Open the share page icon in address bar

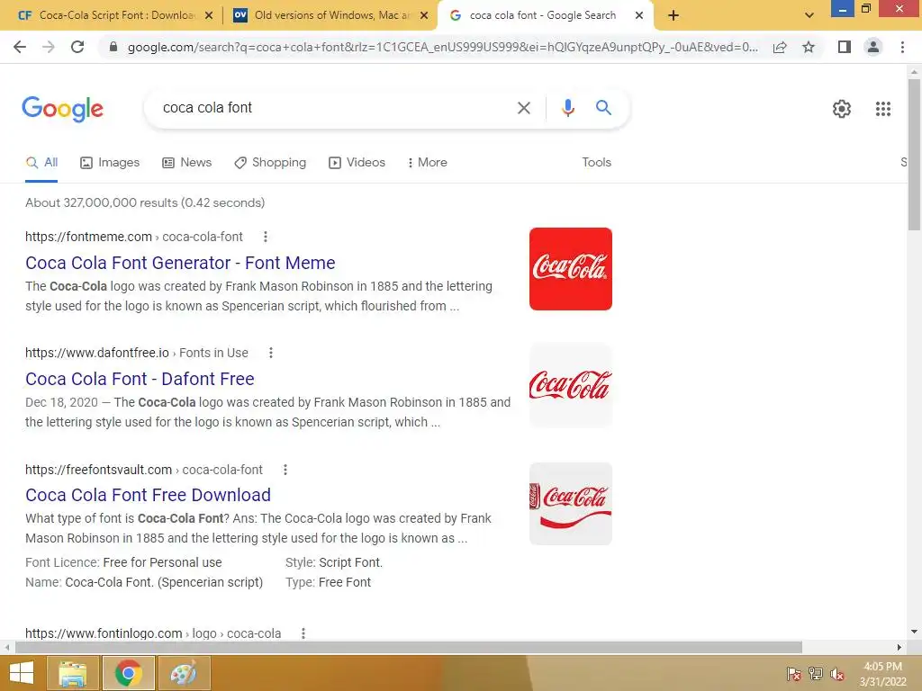[x=780, y=47]
